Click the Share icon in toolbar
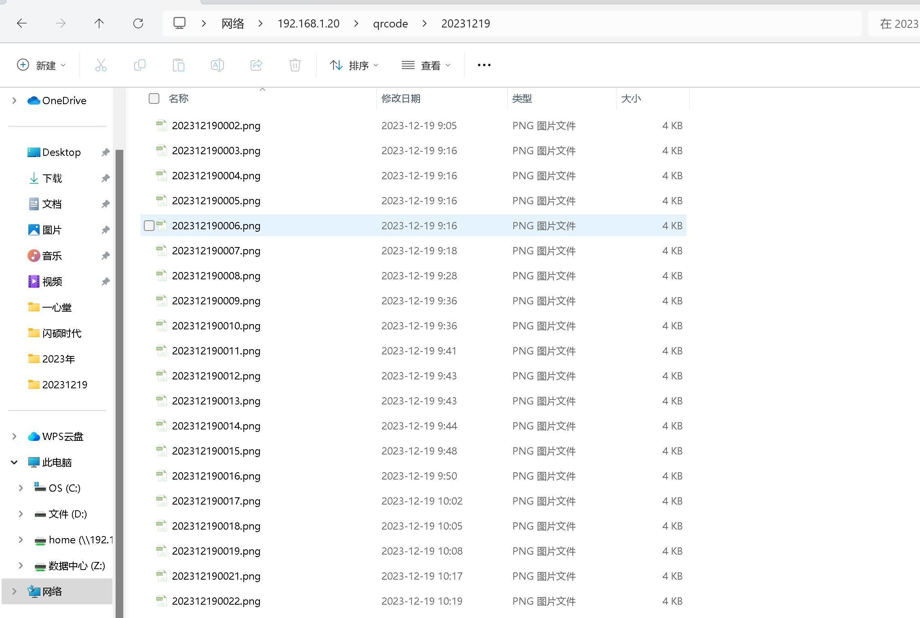The height and width of the screenshot is (618, 920). pos(256,65)
